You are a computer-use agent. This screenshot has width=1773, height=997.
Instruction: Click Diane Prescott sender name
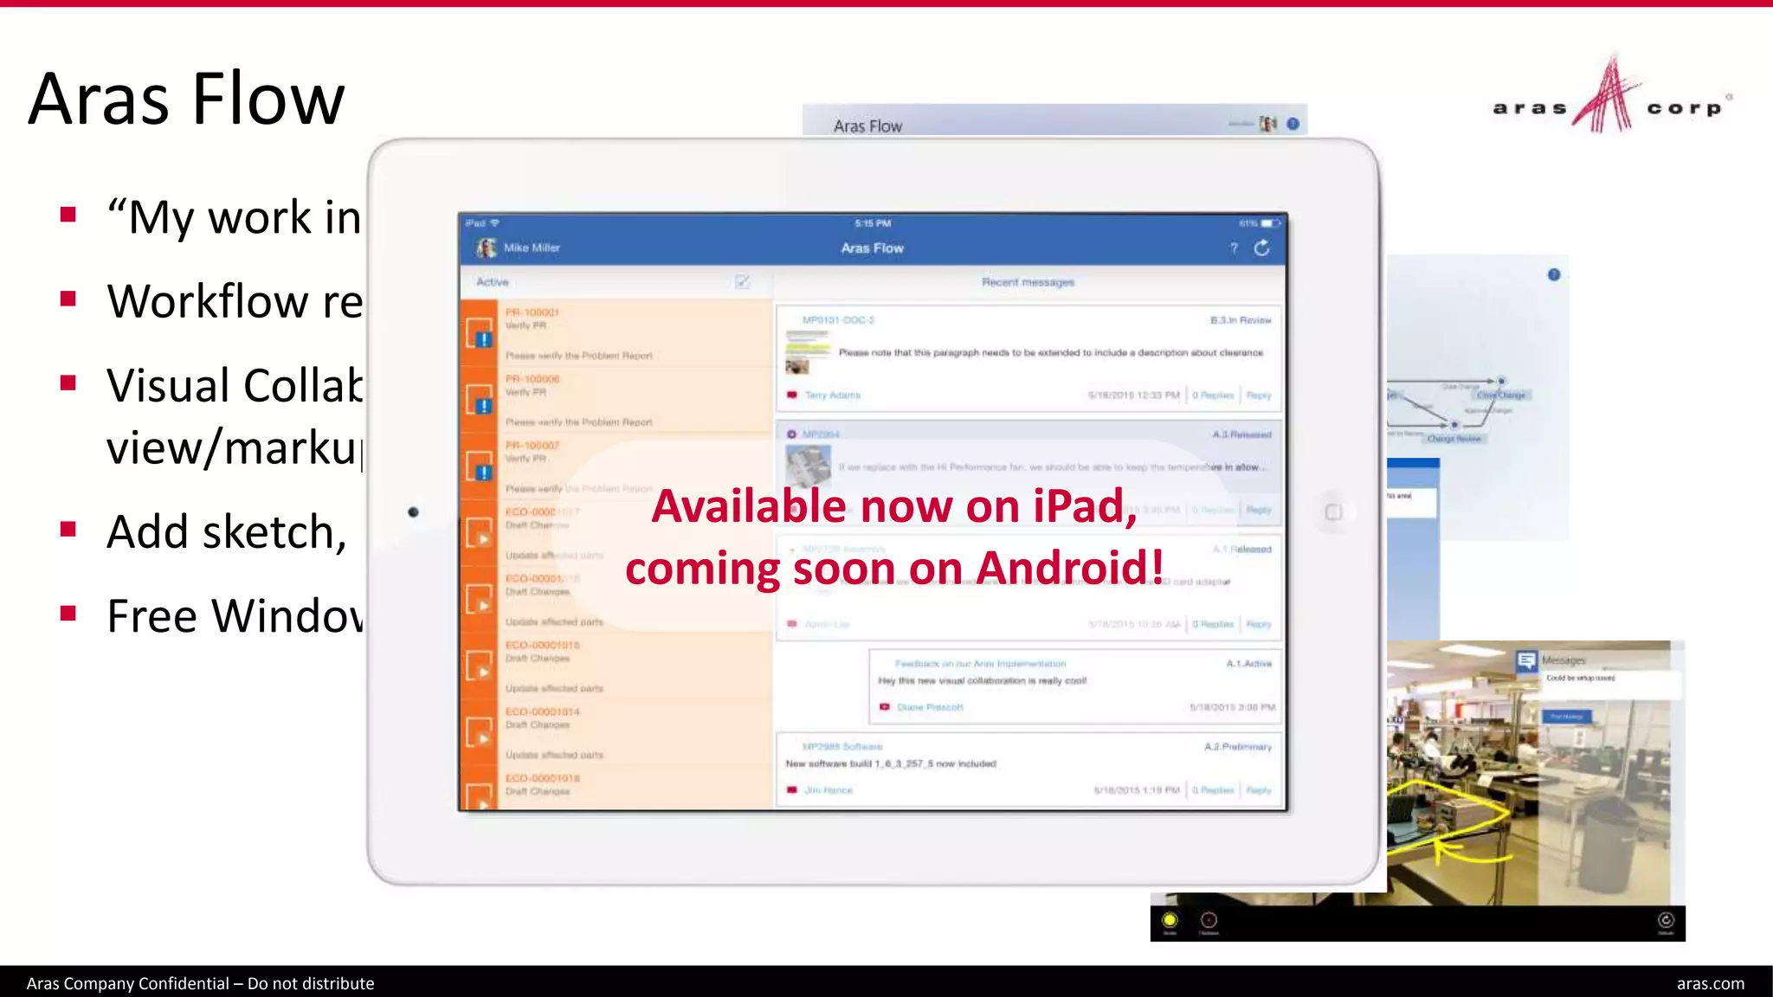click(x=930, y=708)
